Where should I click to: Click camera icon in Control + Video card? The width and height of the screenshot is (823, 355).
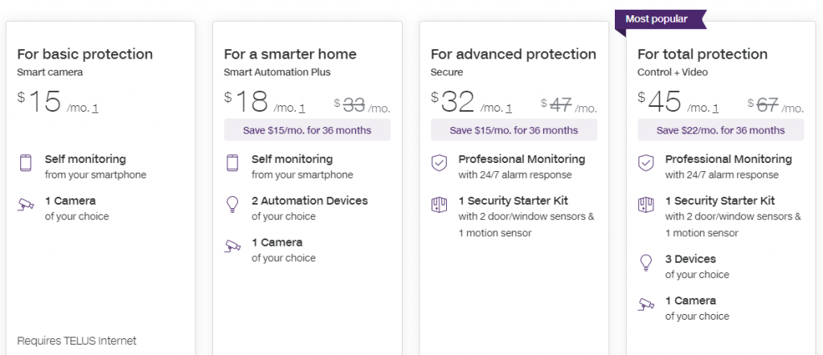click(x=646, y=304)
